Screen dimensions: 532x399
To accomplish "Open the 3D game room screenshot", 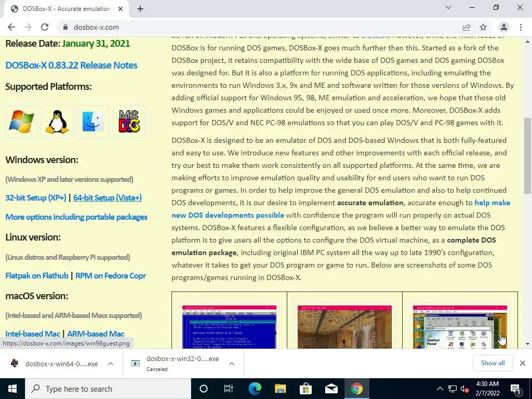I will pyautogui.click(x=345, y=327).
